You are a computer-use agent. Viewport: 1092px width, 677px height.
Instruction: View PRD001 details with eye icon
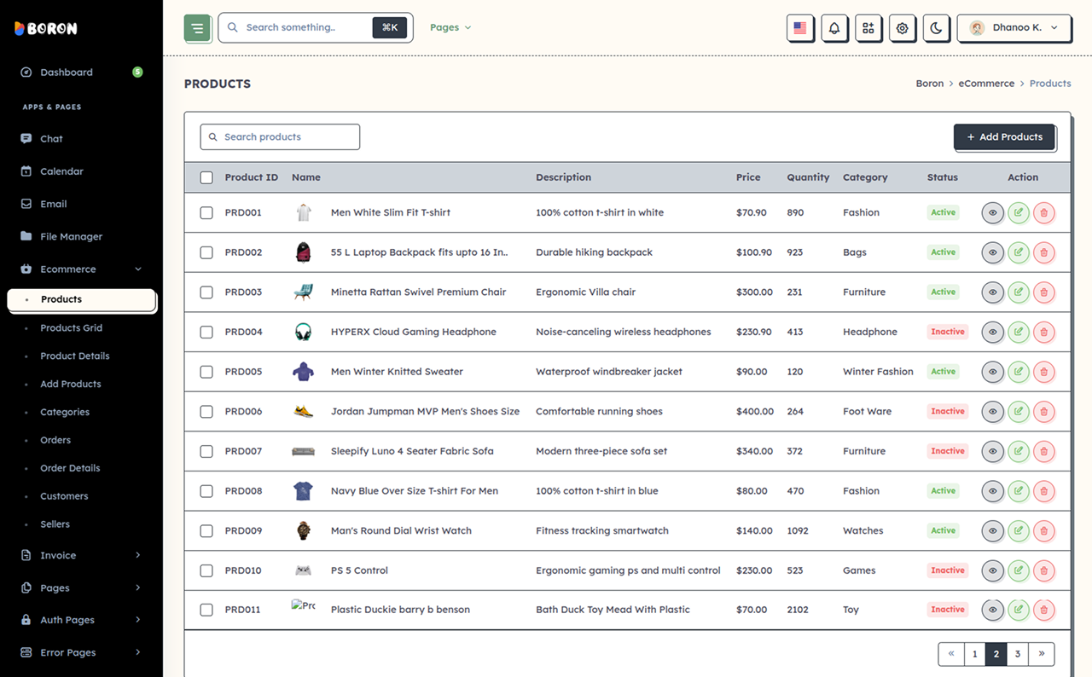click(x=992, y=213)
